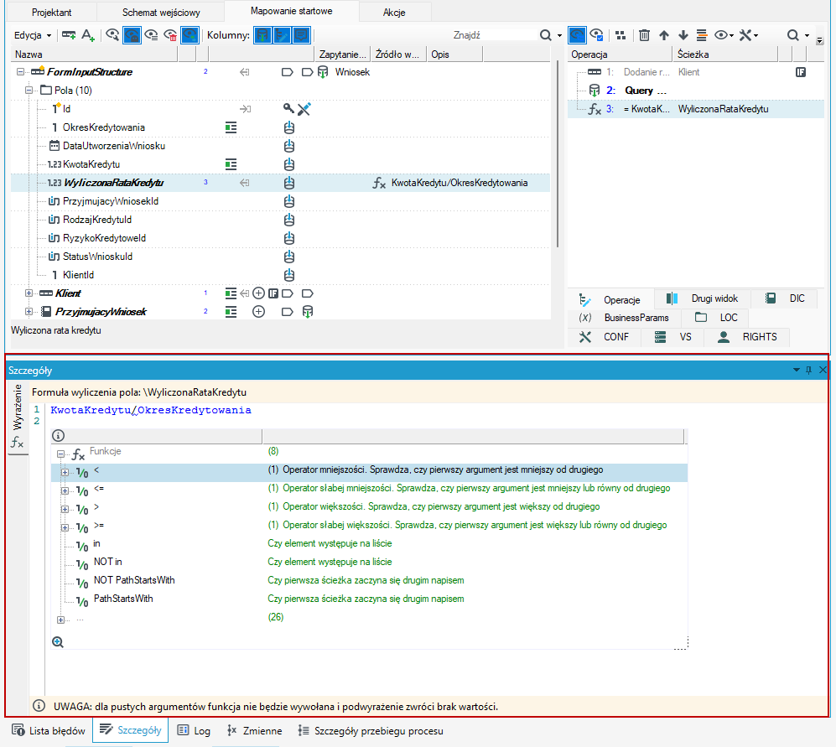Toggle the tree-edit column button after Kolumny

(282, 35)
